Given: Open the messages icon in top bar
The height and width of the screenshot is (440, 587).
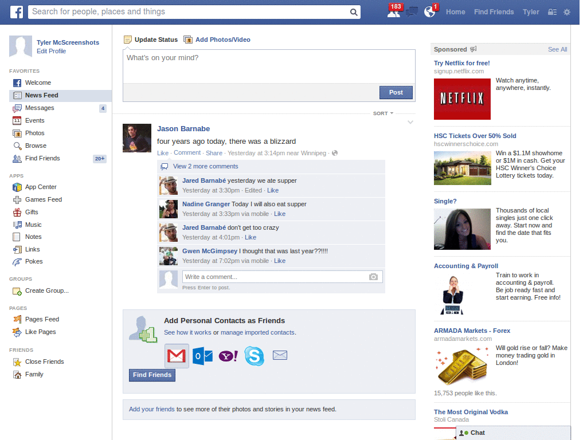Looking at the screenshot, I should coord(412,12).
